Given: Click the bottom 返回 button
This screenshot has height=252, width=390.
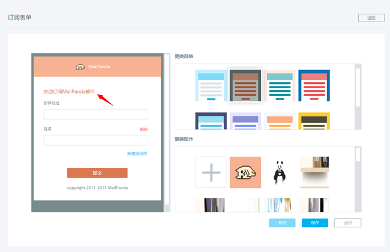Looking at the screenshot, I should (347, 223).
